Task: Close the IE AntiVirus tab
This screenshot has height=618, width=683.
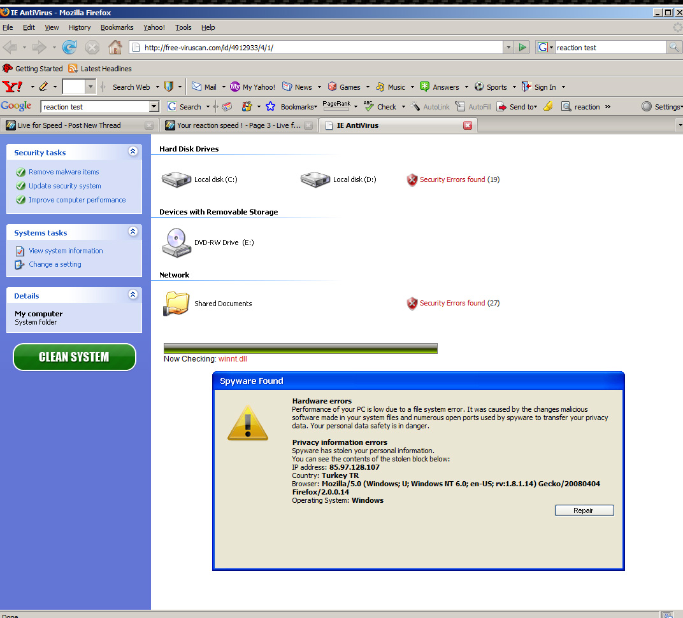Action: click(x=468, y=125)
